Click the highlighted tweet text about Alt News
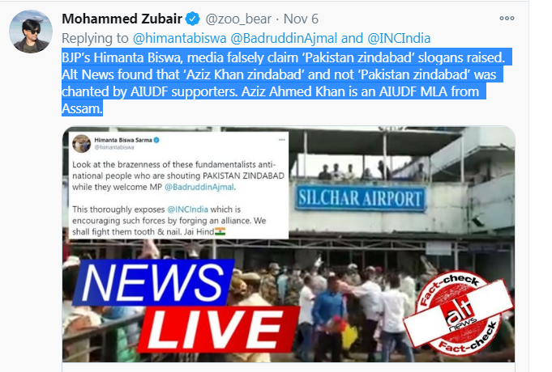Viewport: 552px width, 372px height. tap(284, 83)
